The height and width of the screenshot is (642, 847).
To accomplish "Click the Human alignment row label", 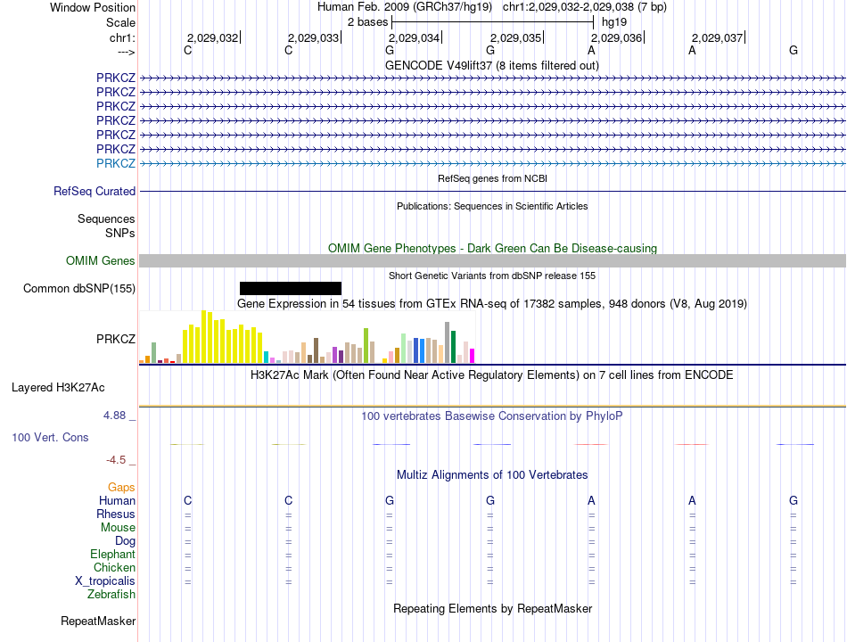I will [117, 501].
